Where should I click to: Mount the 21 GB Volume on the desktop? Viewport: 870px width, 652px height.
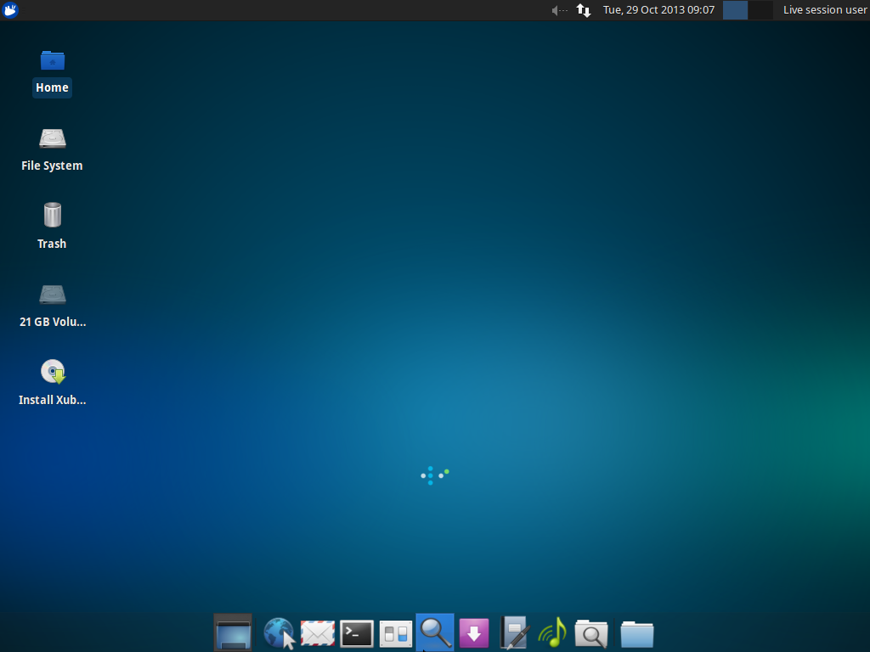click(x=52, y=295)
